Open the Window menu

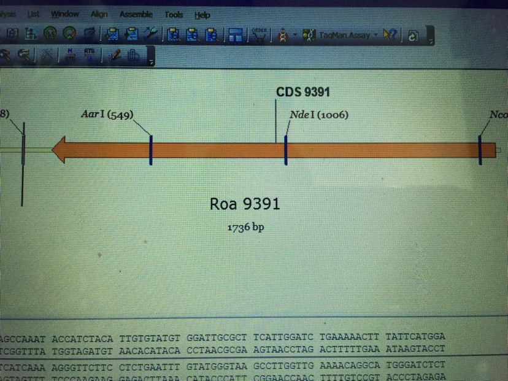[x=65, y=14]
